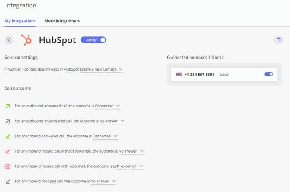This screenshot has width=290, height=192.
Task: Disable the +1 234 567 8898 number toggle
Action: (x=269, y=74)
